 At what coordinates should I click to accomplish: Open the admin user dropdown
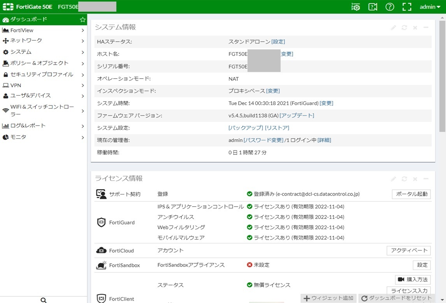click(430, 7)
